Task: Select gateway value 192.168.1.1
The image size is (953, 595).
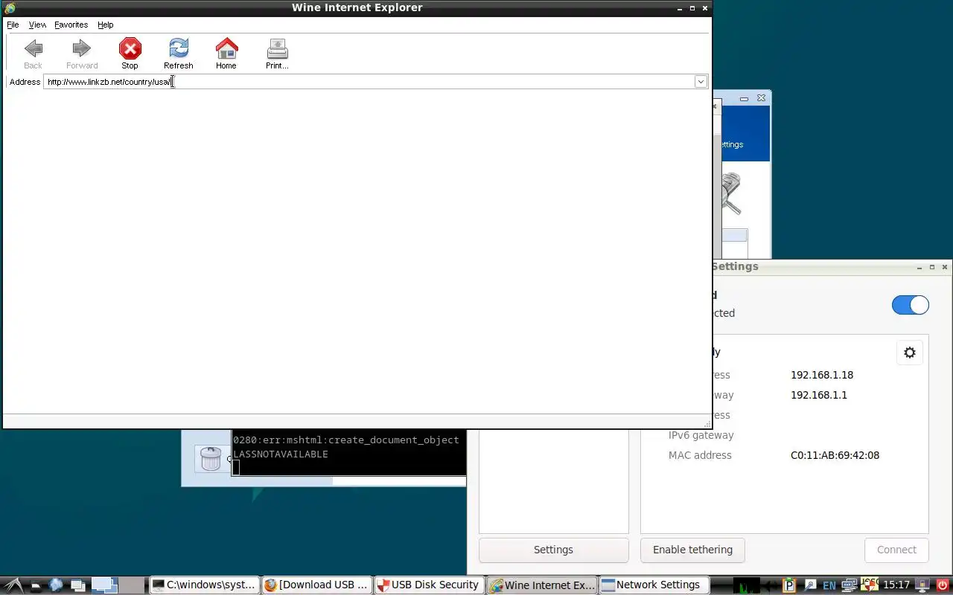Action: point(819,395)
